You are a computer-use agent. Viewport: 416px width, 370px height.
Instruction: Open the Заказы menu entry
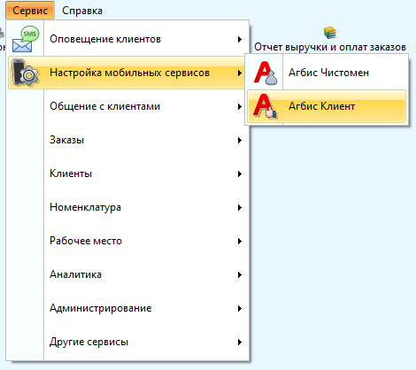click(x=127, y=140)
